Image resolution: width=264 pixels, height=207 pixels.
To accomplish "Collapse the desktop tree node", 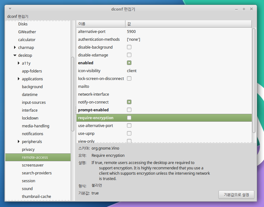I will click(15, 56).
